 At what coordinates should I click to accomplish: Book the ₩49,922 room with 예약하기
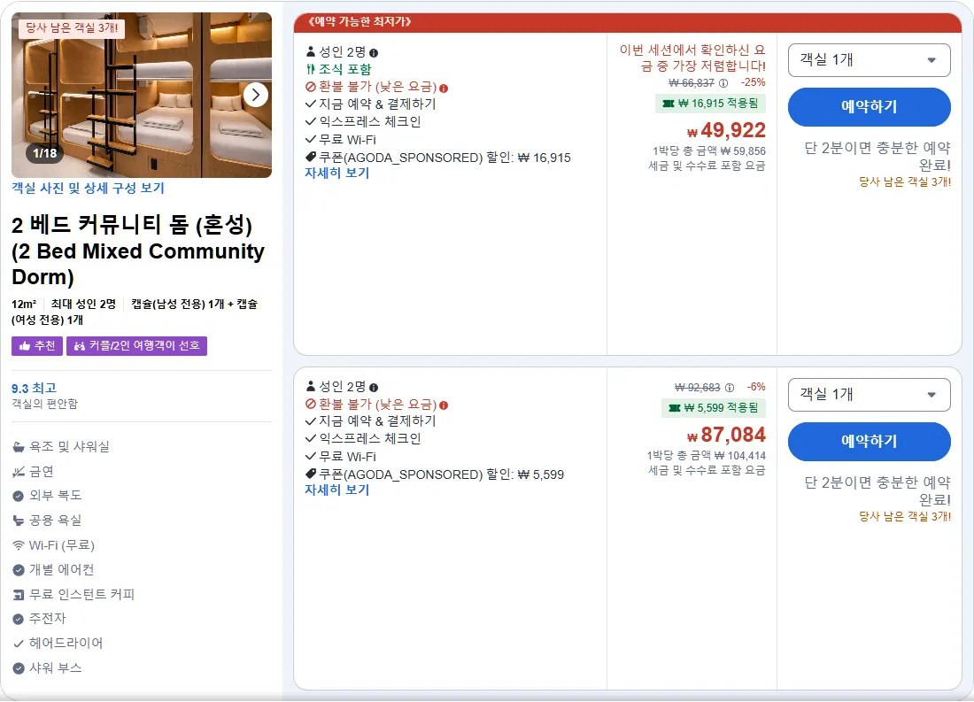869,107
